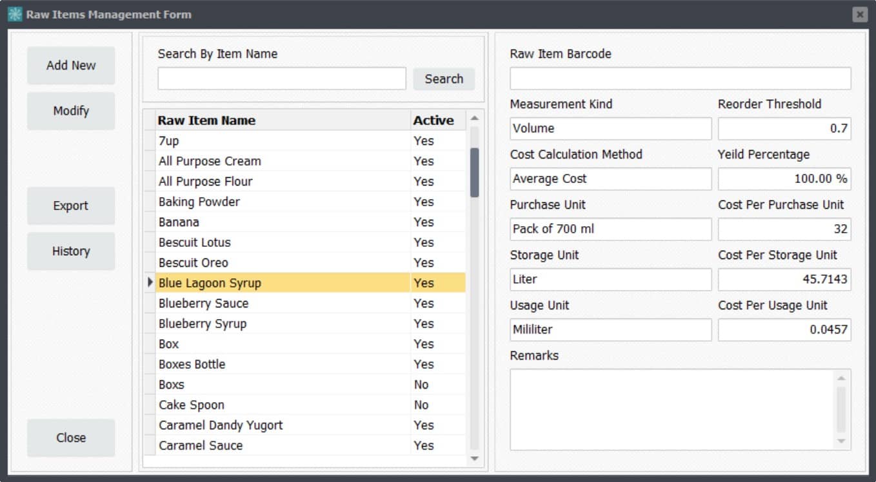Open the Purchase Unit selector showing Pack of 700 ml
This screenshot has height=482, width=876.
point(610,229)
